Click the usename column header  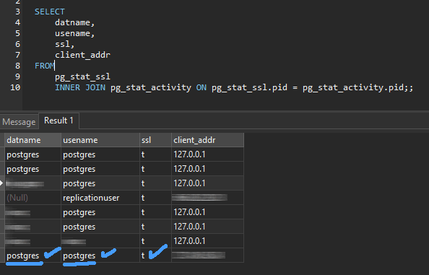pos(100,140)
